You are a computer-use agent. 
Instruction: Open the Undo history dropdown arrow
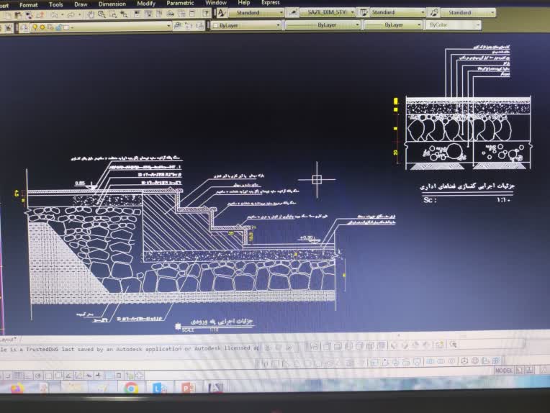[x=62, y=15]
